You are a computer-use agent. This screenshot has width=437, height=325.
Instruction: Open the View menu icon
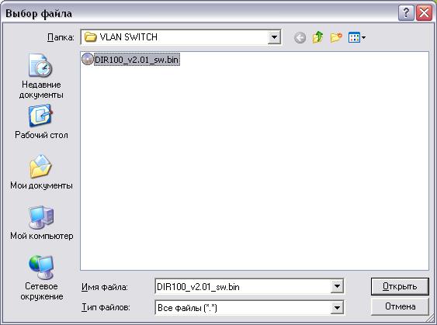click(357, 37)
